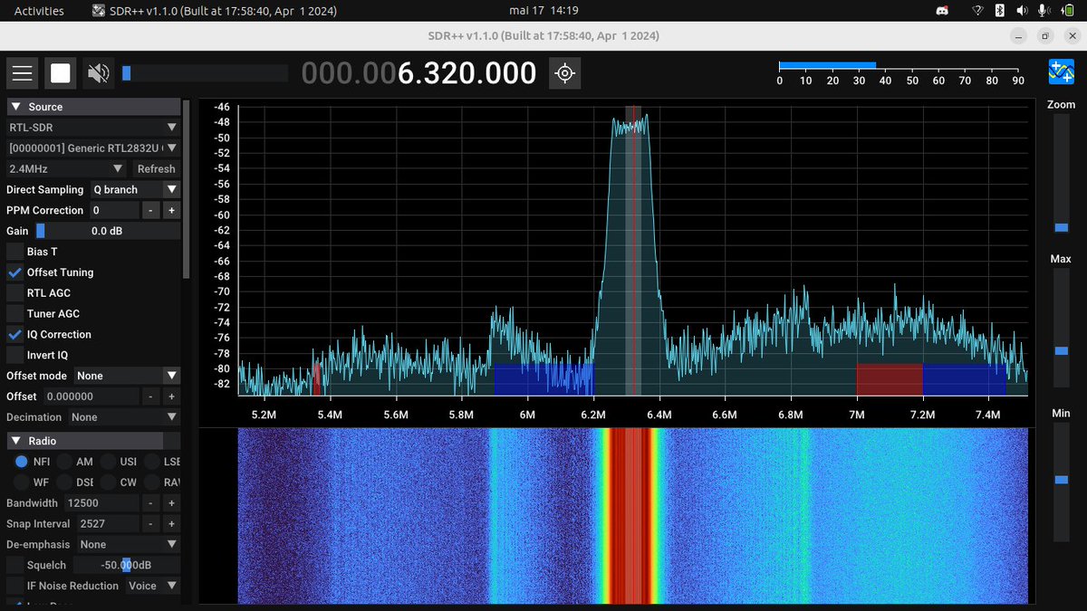This screenshot has width=1087, height=611.
Task: Adjust the Min vertical slider
Action: (x=1061, y=484)
